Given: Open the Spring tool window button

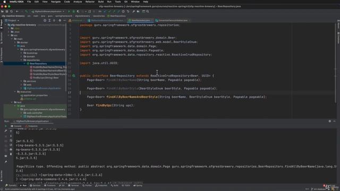Looking at the screenshot, I should (x=138, y=185).
